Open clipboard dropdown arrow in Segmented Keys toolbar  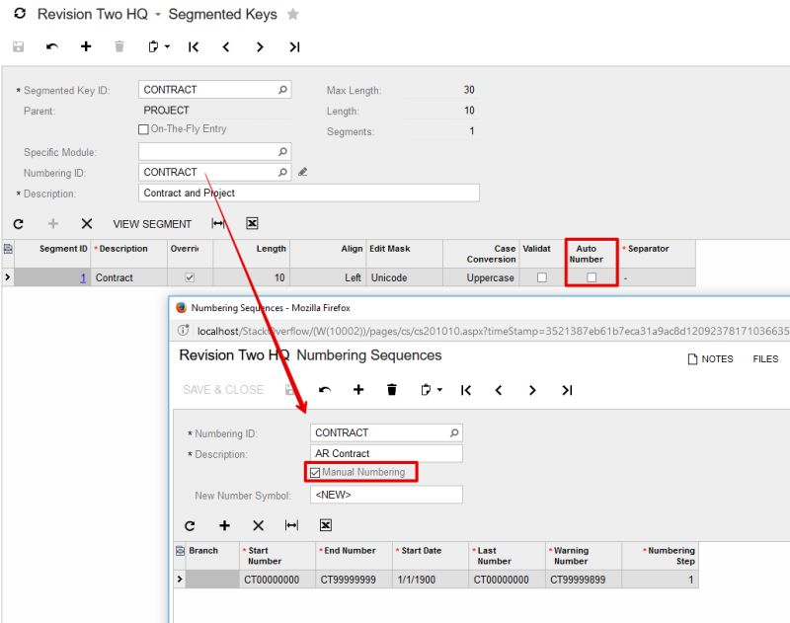pyautogui.click(x=167, y=46)
